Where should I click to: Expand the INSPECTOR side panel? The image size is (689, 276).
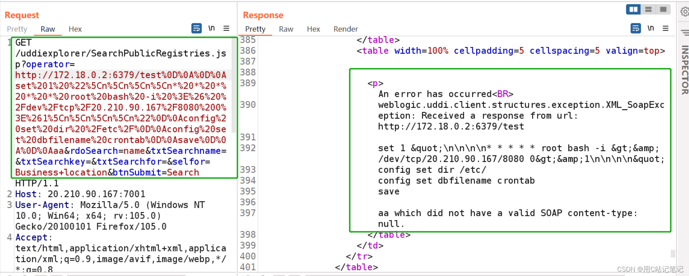[684, 70]
